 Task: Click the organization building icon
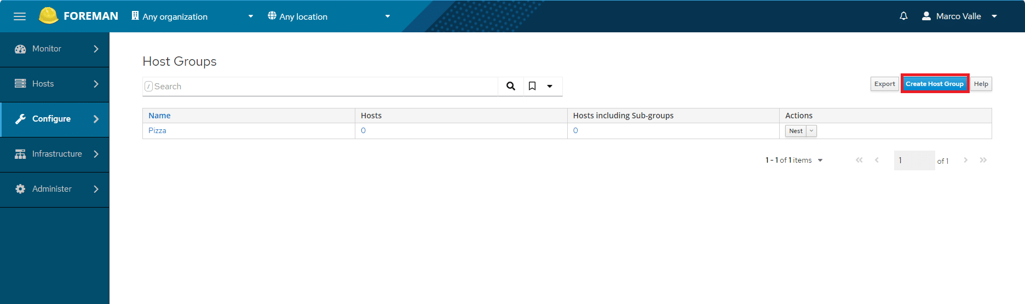click(135, 16)
